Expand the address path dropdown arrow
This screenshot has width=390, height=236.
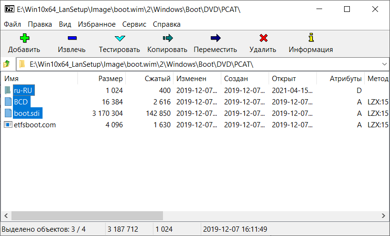[384, 64]
